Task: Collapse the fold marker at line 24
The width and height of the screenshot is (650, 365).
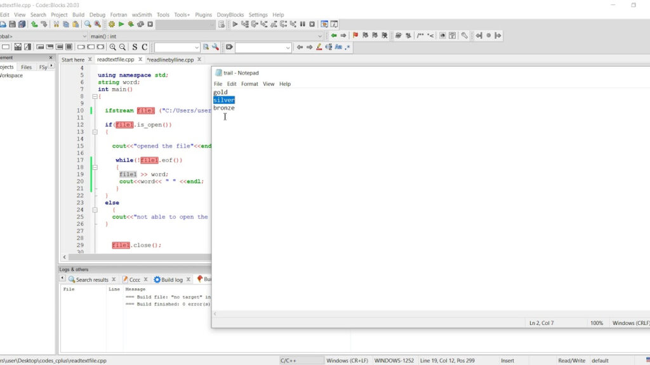Action: [x=95, y=210]
